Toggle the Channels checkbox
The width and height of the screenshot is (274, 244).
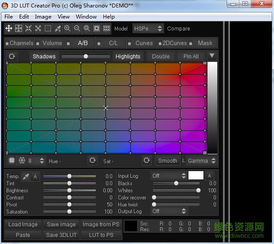tap(7, 43)
